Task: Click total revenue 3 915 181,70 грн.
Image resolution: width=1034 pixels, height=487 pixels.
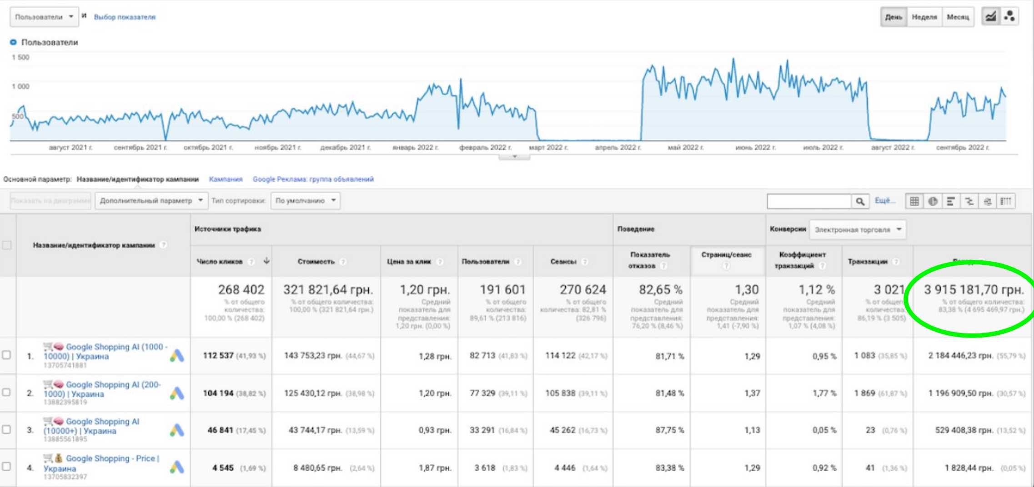Action: pyautogui.click(x=974, y=289)
